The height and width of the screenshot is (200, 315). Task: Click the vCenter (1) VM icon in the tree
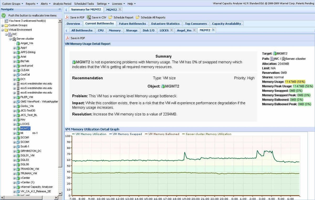coord(18,182)
